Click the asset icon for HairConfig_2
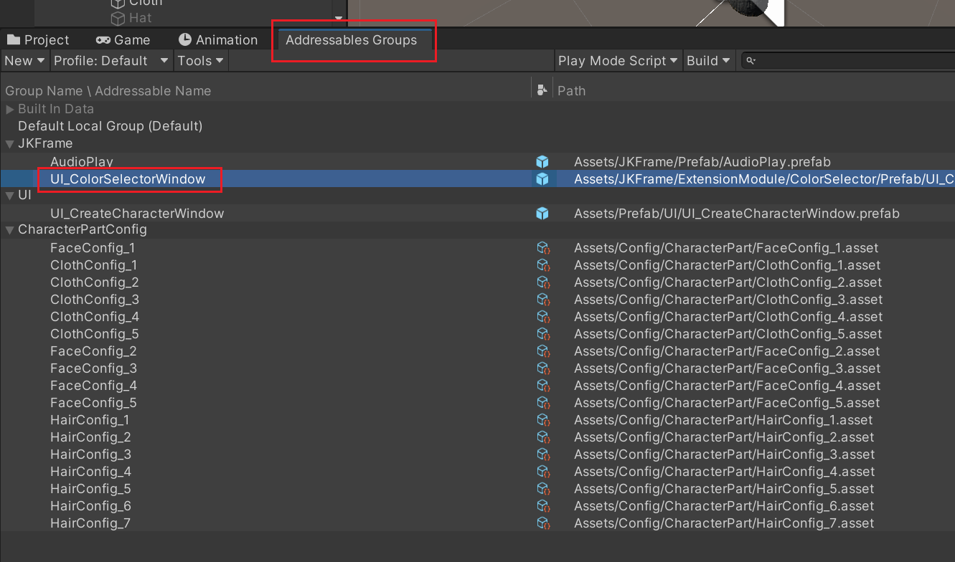Viewport: 955px width, 562px height. point(542,437)
